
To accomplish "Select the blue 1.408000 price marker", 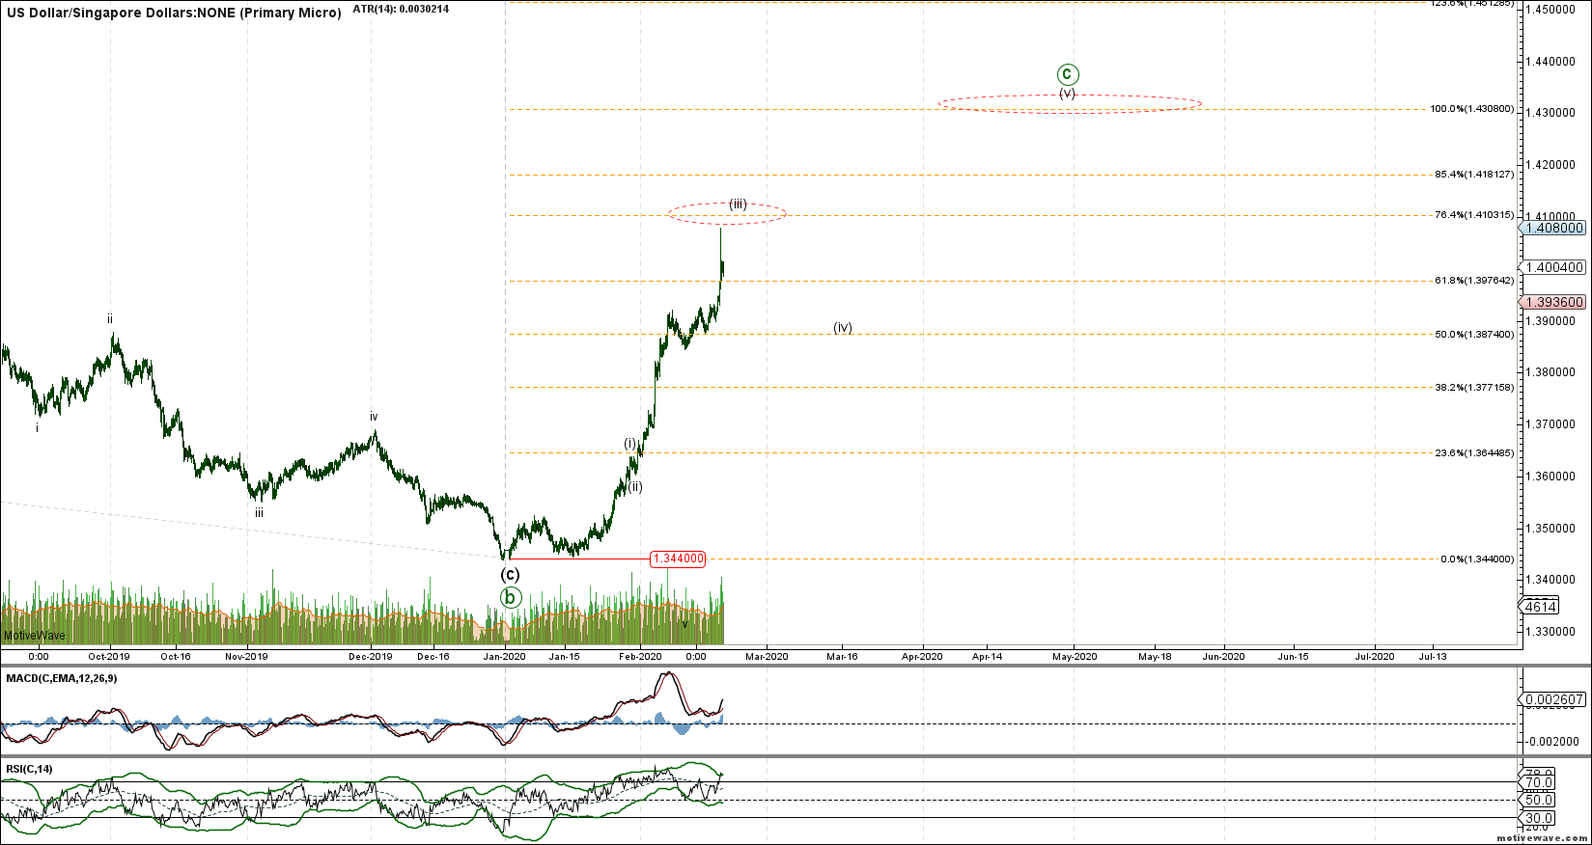I will tap(1552, 228).
